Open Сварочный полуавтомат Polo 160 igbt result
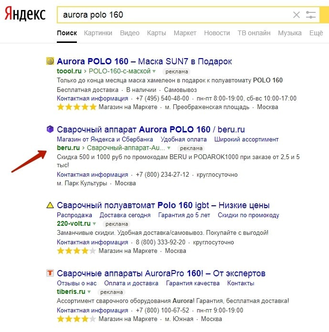The image size is (329, 332). pos(163,205)
